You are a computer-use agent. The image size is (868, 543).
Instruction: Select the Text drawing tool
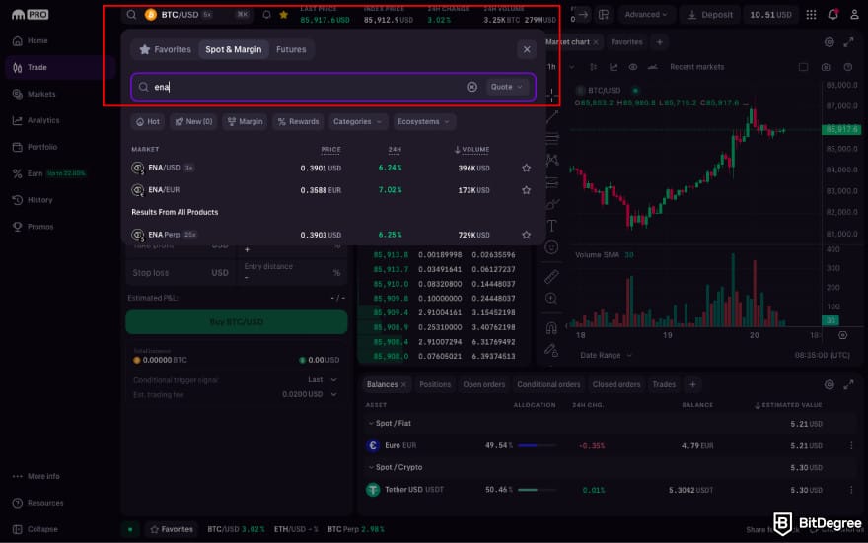coord(552,226)
